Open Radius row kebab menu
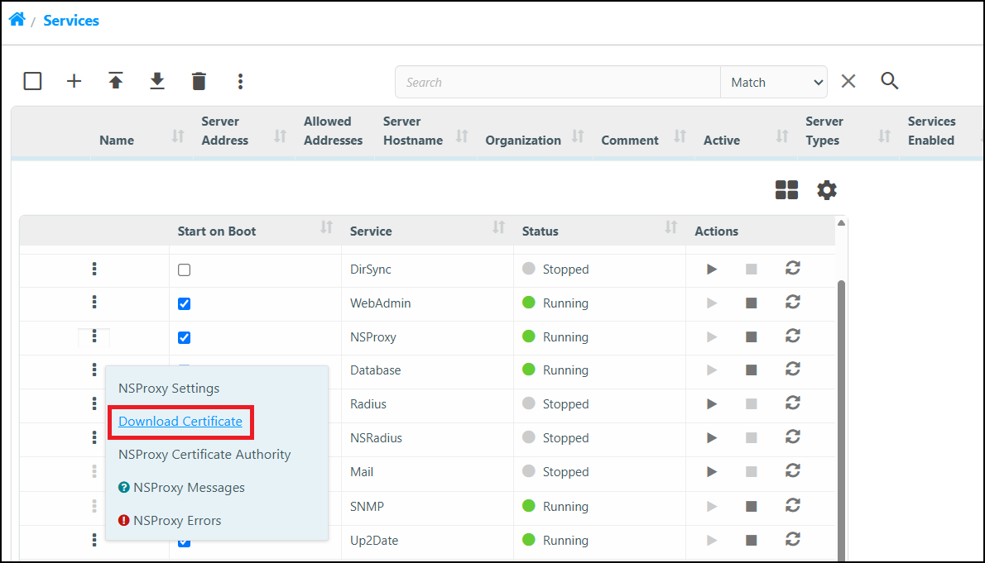 (94, 403)
